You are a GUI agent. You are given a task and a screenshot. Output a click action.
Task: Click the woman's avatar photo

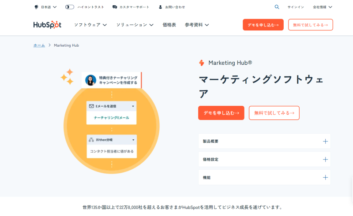90,80
